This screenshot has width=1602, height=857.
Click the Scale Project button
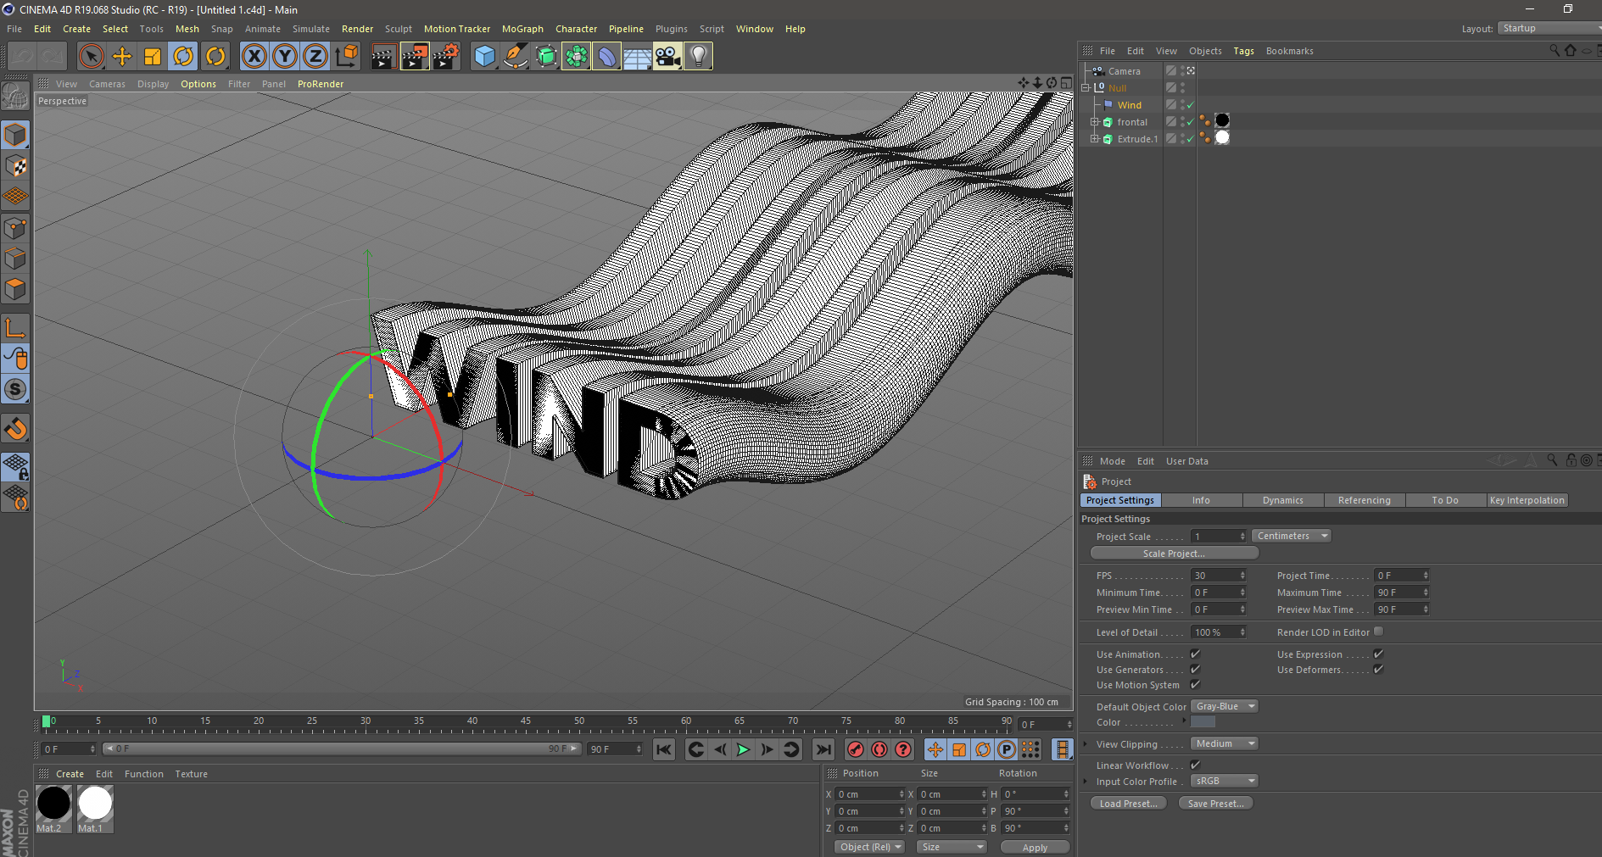[1174, 554]
